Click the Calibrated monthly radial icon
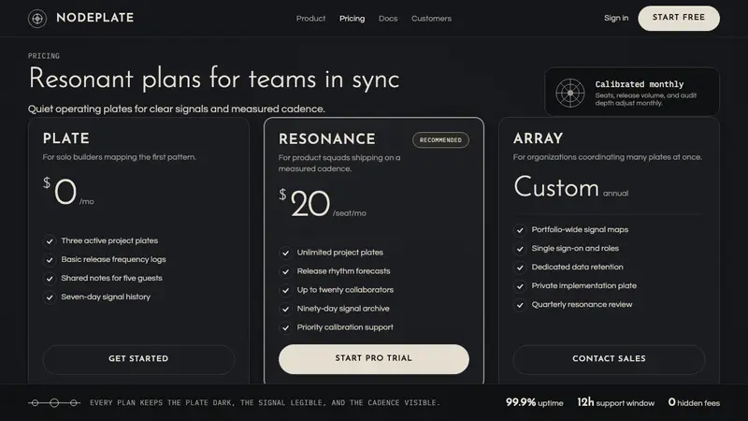 570,93
